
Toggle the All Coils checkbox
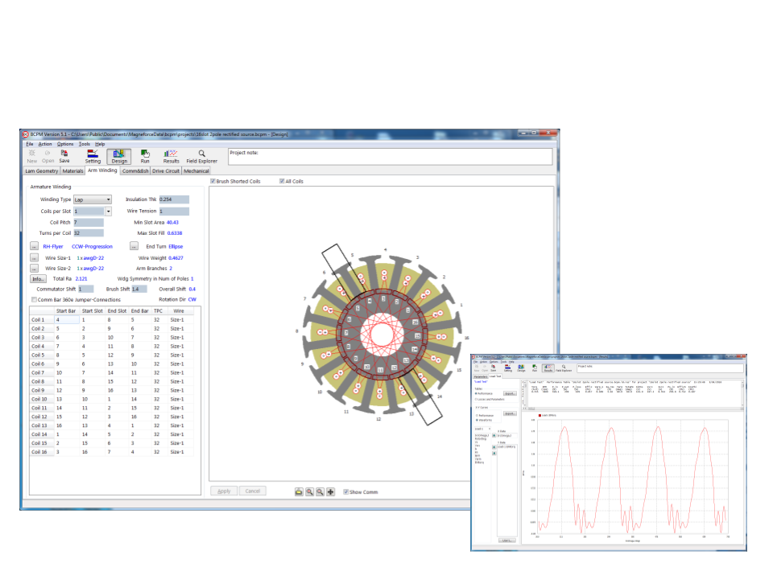pyautogui.click(x=282, y=181)
